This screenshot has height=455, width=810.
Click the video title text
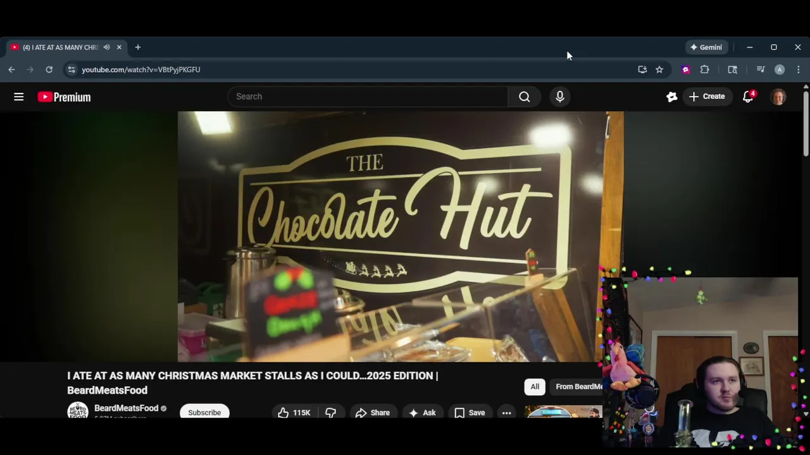252,383
